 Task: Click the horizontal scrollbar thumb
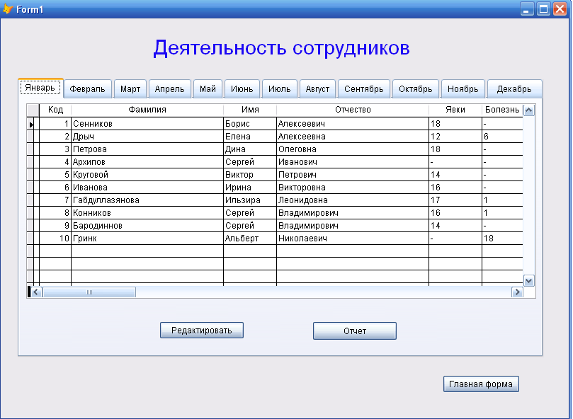point(89,292)
